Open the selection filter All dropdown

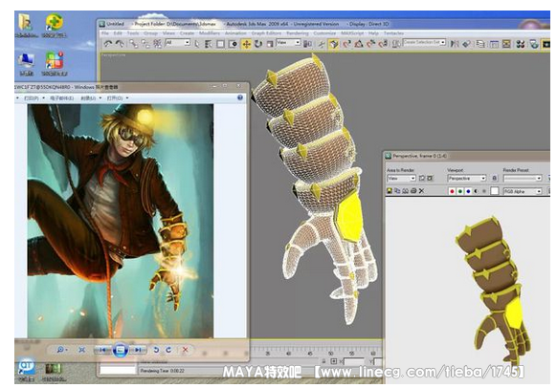[178, 43]
